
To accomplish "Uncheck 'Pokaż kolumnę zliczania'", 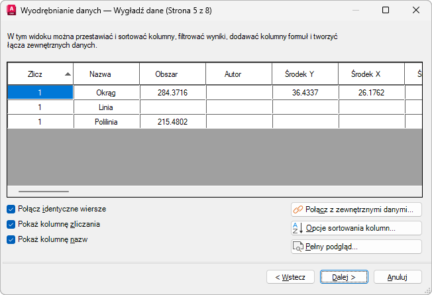I will [11, 224].
